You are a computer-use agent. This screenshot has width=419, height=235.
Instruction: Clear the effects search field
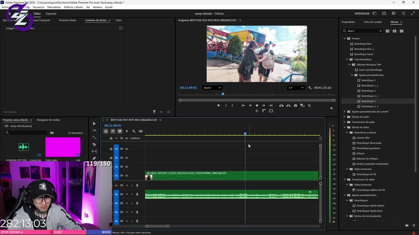coord(380,31)
